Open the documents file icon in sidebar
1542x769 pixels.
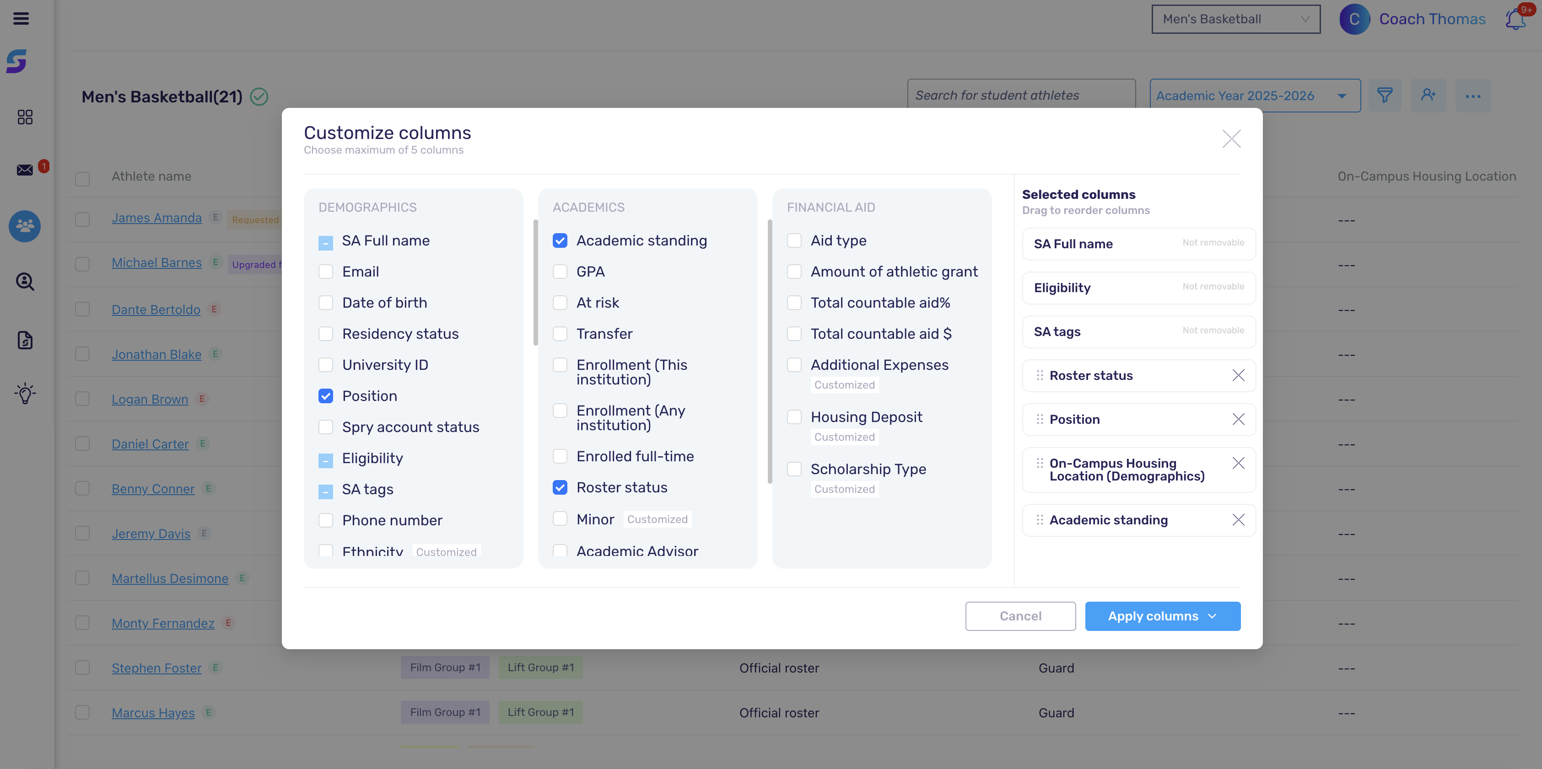coord(25,340)
